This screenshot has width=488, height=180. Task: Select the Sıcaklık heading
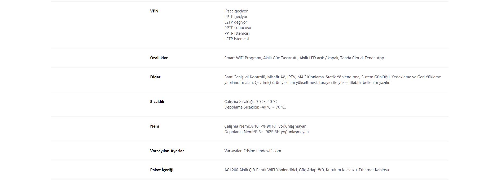coord(157,102)
